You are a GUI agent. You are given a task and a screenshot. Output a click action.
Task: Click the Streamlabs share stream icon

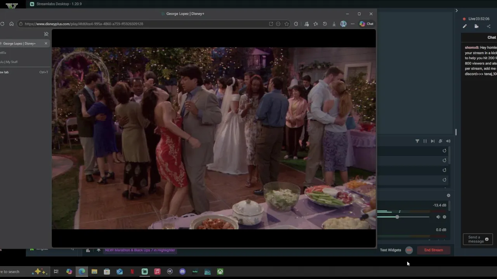point(488,26)
